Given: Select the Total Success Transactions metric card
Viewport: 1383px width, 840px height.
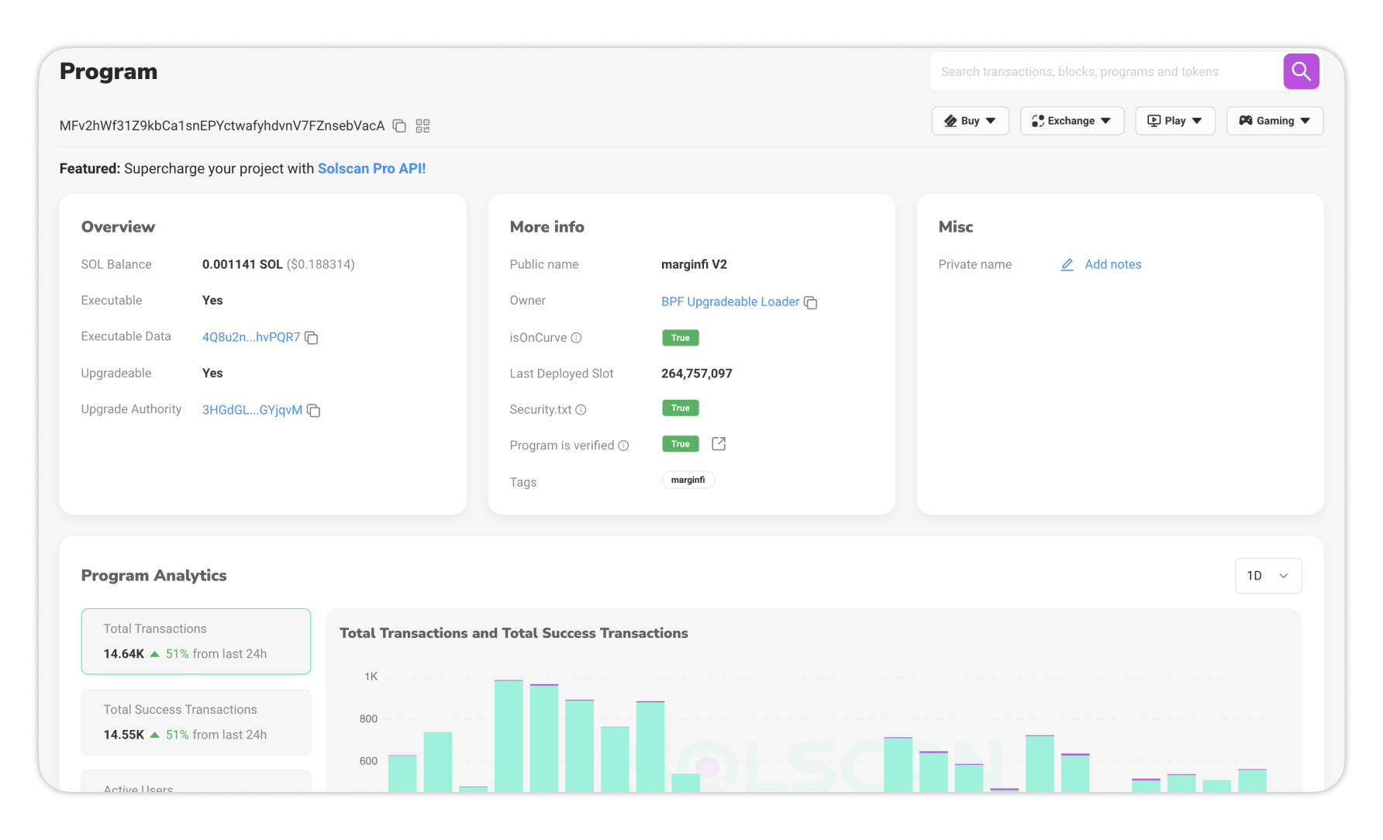Looking at the screenshot, I should (195, 722).
